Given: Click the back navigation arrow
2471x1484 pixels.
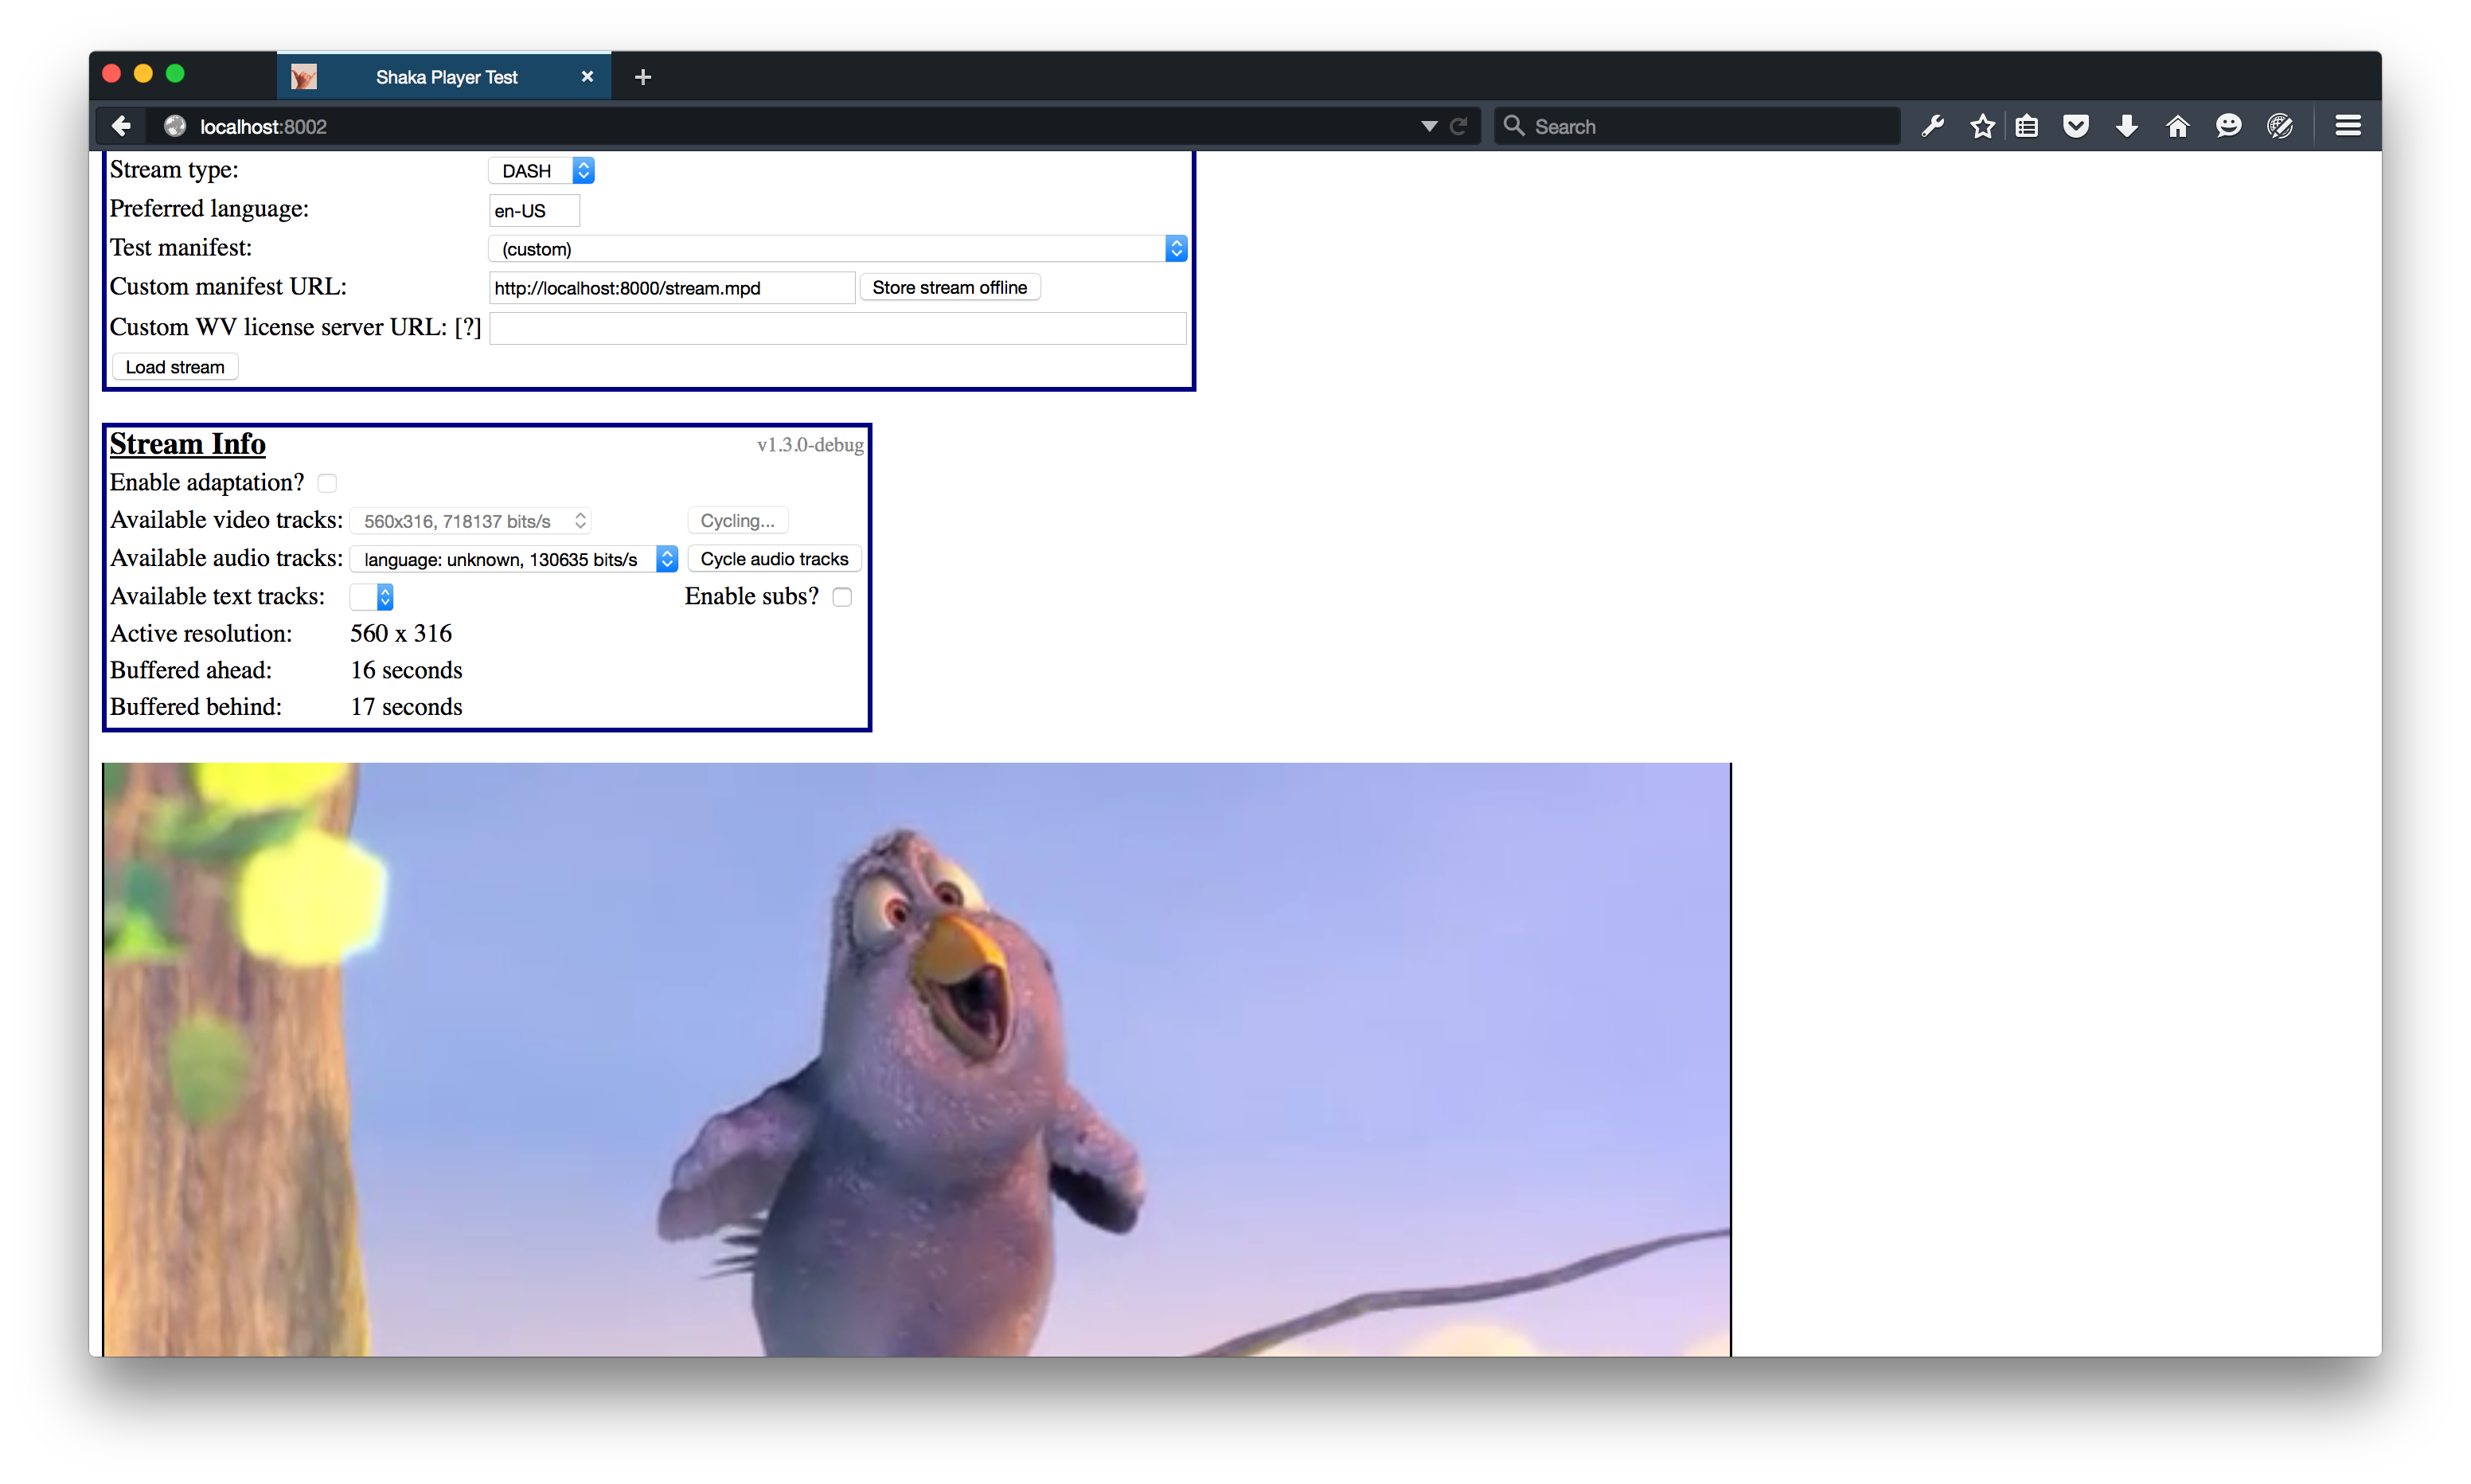Looking at the screenshot, I should click(x=121, y=126).
